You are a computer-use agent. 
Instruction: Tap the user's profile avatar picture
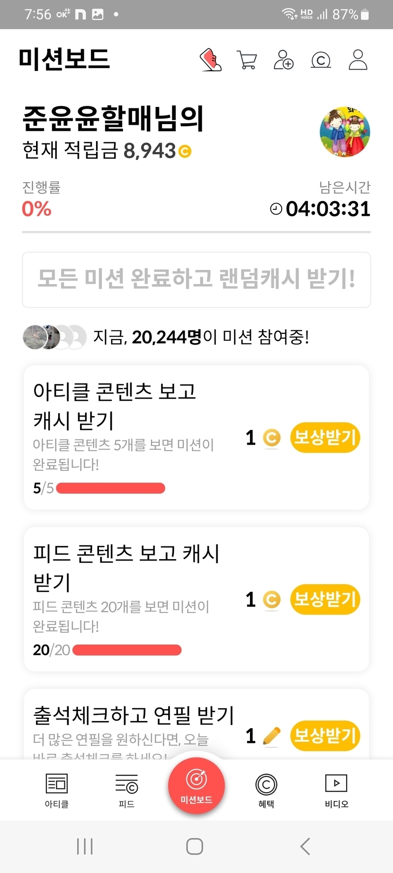pos(345,132)
